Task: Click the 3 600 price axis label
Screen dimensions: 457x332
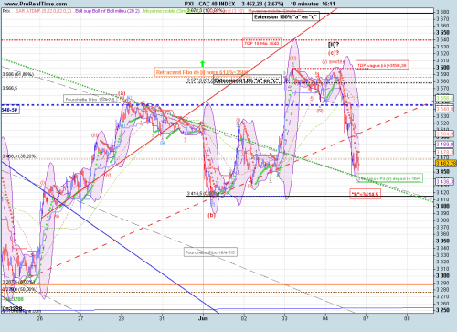Action: coord(442,68)
